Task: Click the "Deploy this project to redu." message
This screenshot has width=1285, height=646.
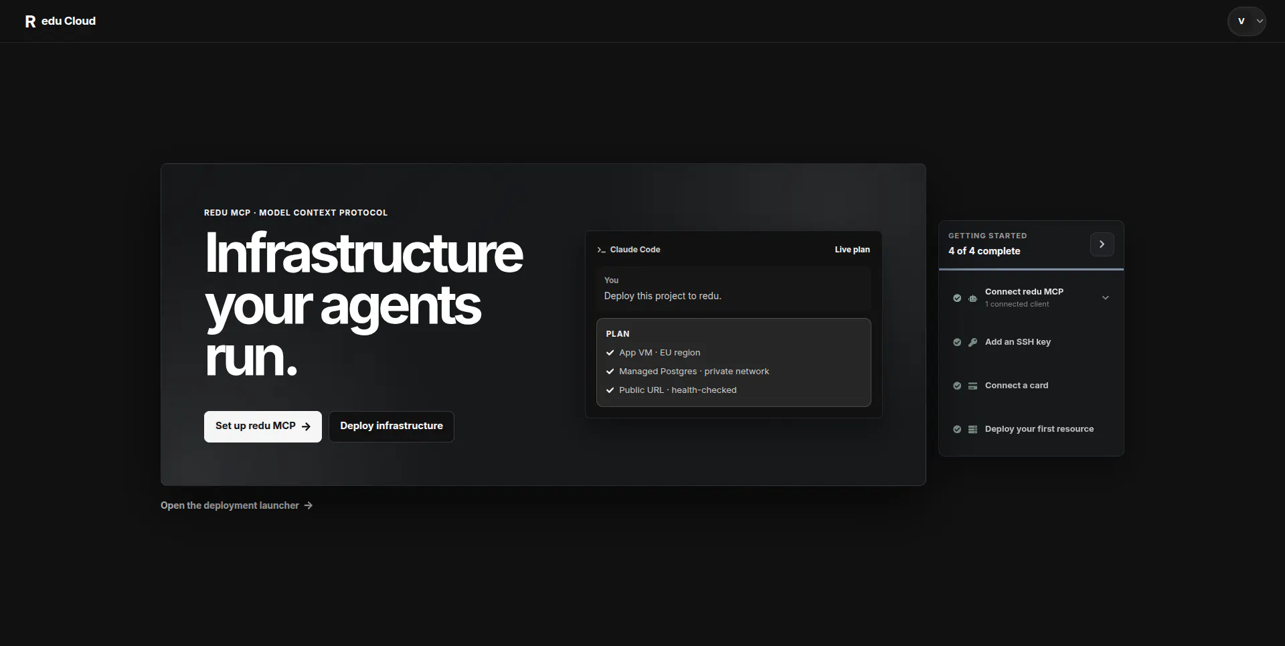Action: click(663, 296)
